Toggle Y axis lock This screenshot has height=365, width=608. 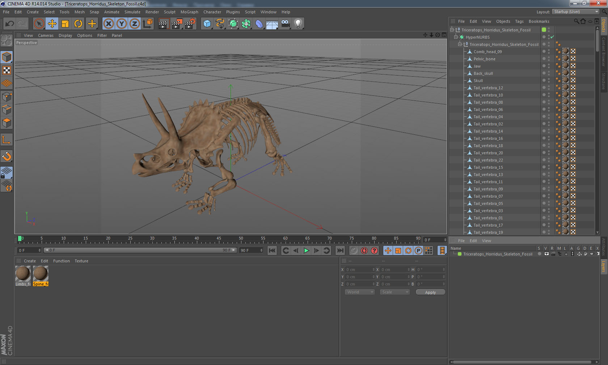(122, 24)
